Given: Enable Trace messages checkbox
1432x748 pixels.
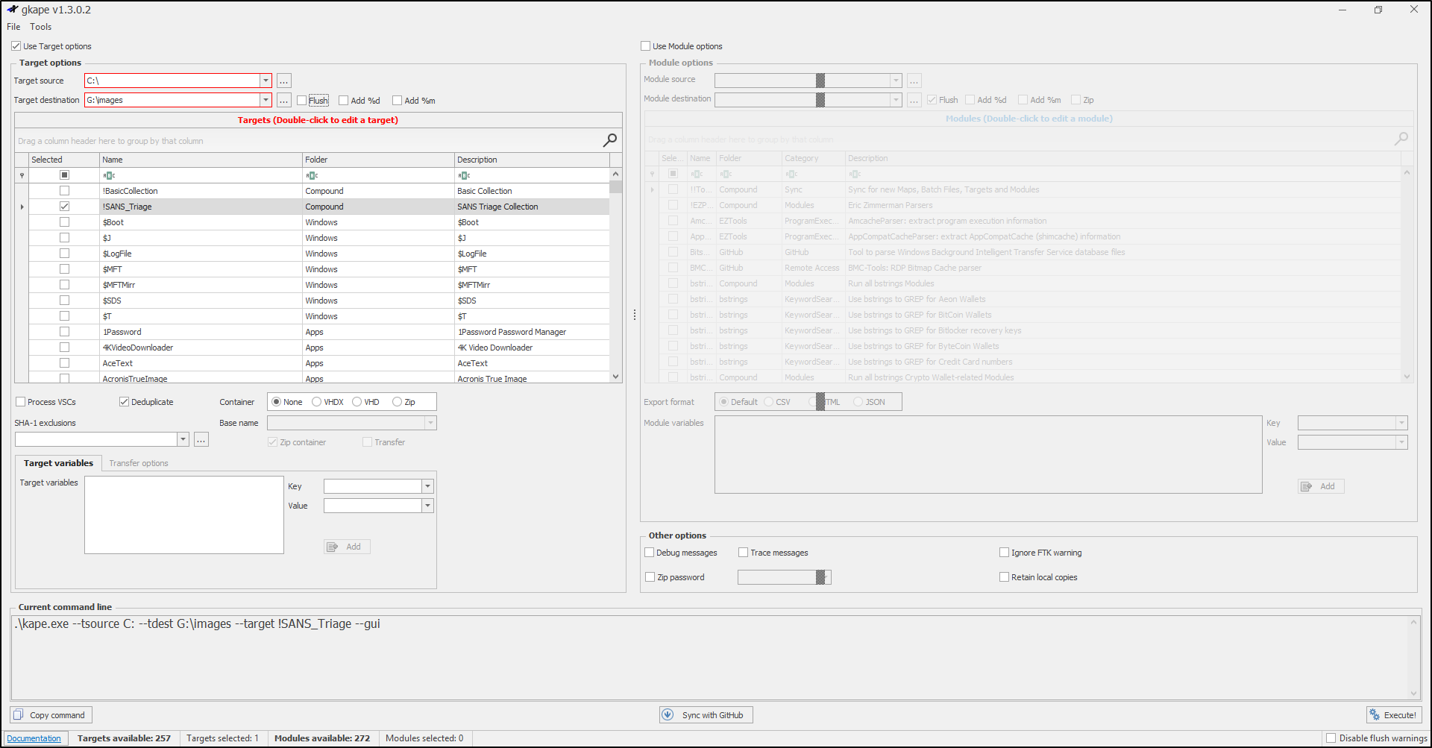Looking at the screenshot, I should click(743, 553).
